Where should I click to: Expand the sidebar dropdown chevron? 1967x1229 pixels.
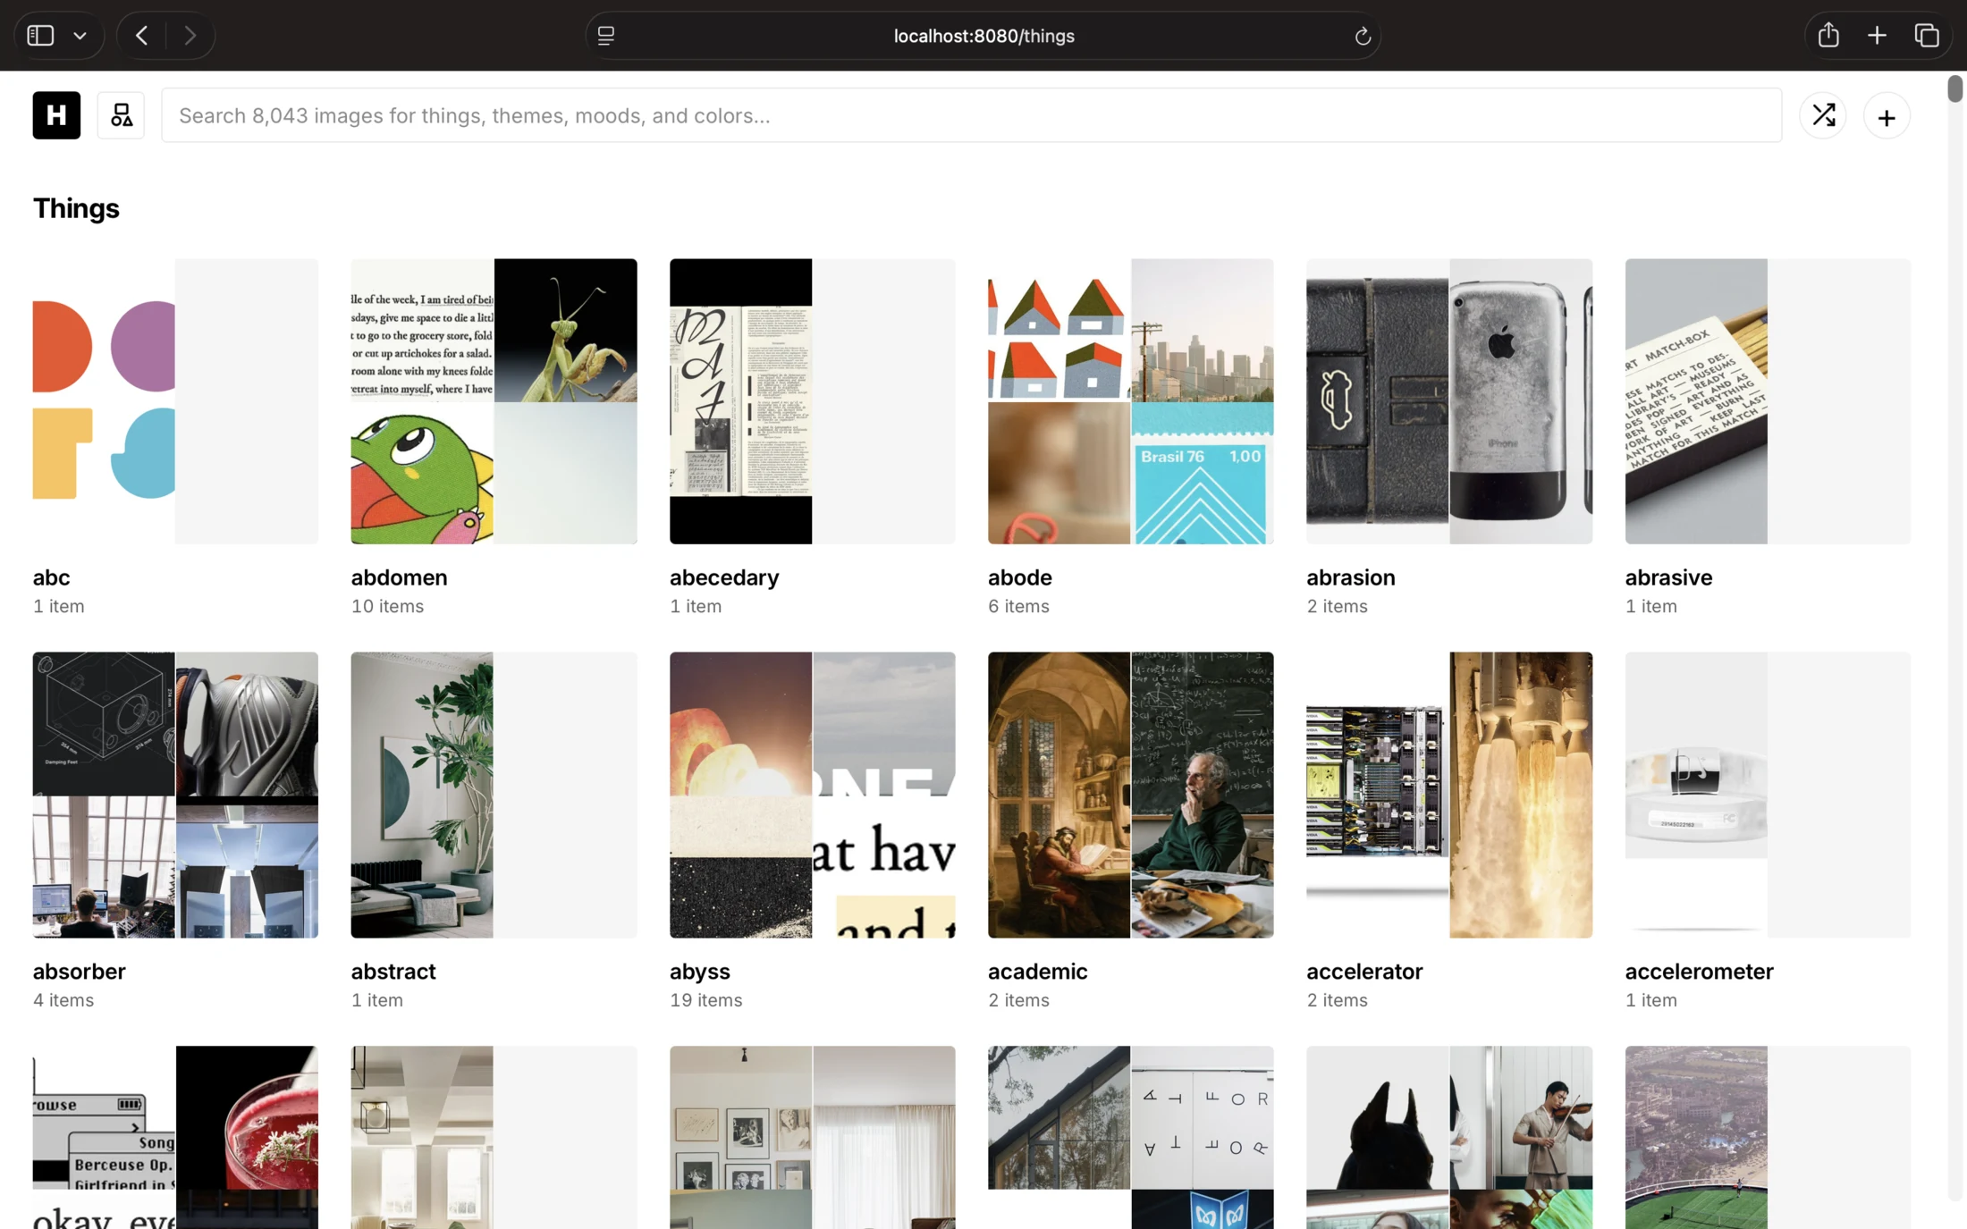point(80,36)
